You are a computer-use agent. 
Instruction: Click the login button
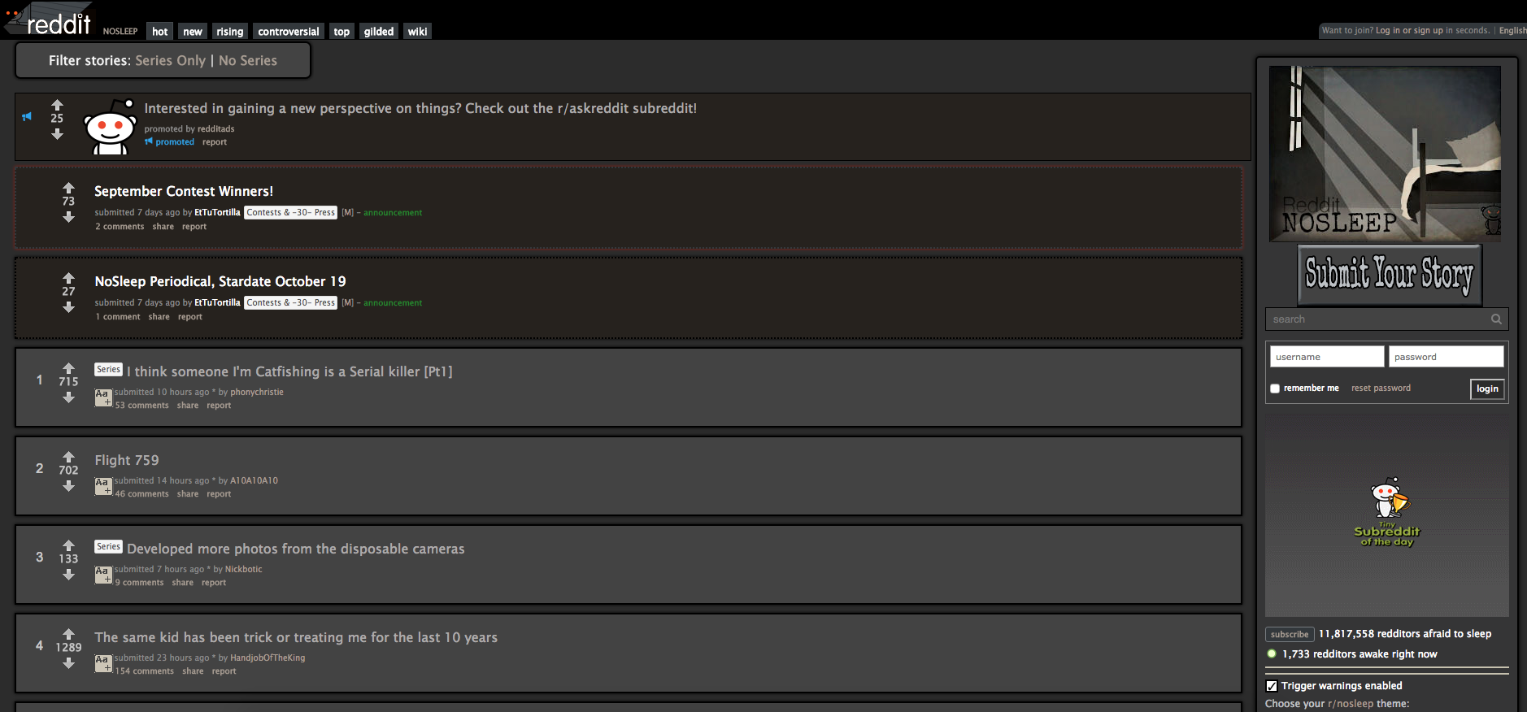tap(1487, 389)
